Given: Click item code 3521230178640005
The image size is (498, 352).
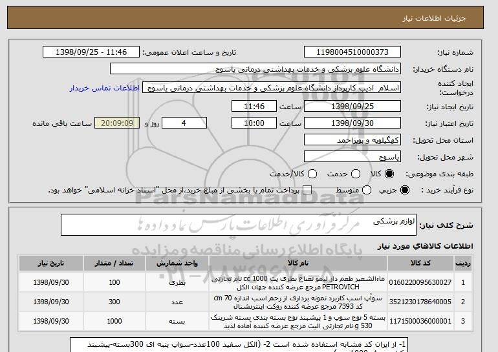Looking at the screenshot, I should (x=420, y=302).
